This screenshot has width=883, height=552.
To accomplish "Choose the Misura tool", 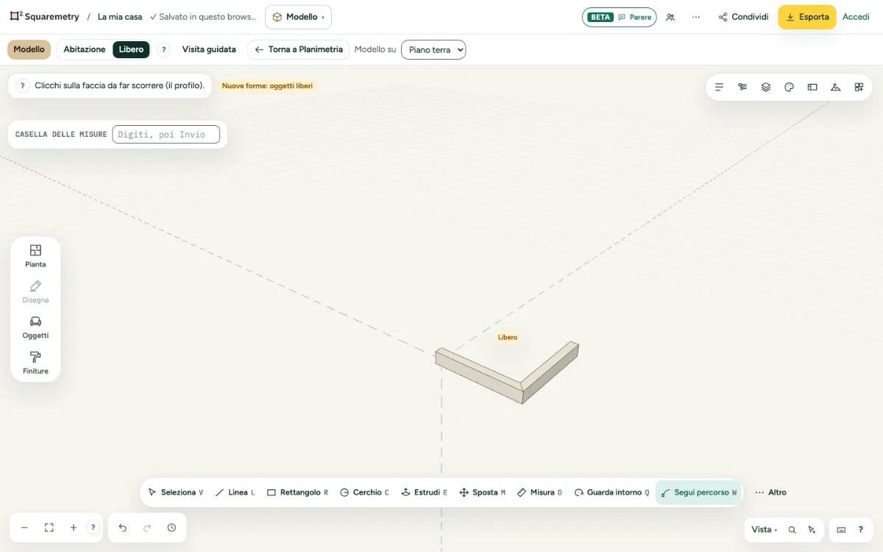I will pos(539,492).
